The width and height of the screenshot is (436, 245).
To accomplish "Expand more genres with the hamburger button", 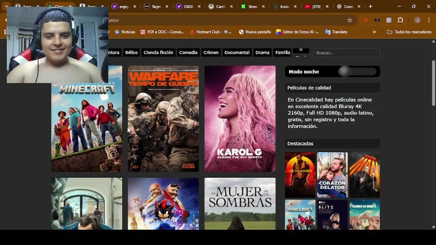I will click(x=301, y=51).
